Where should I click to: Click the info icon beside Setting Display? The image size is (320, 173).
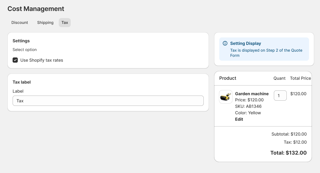coord(225,44)
